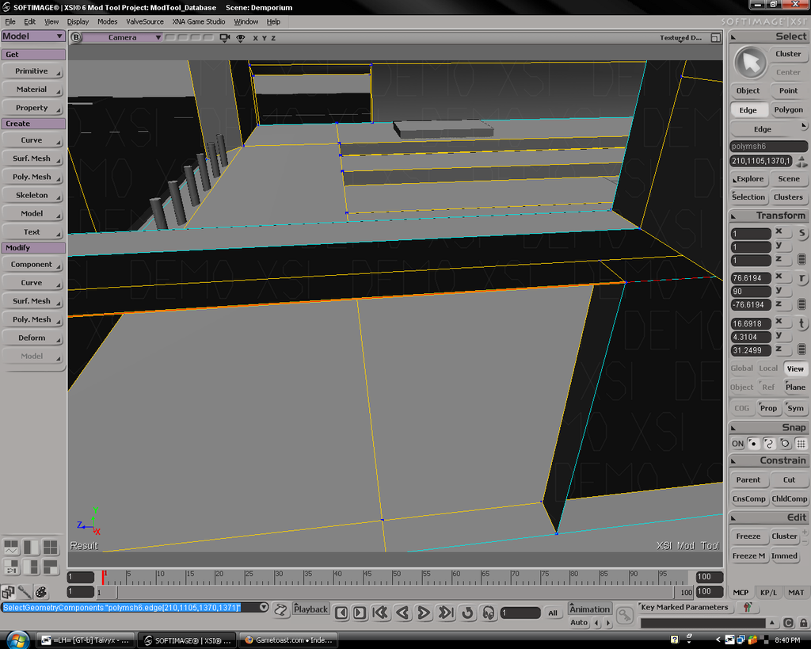Image resolution: width=811 pixels, height=649 pixels.
Task: Go to first frame playback button
Action: 380,613
